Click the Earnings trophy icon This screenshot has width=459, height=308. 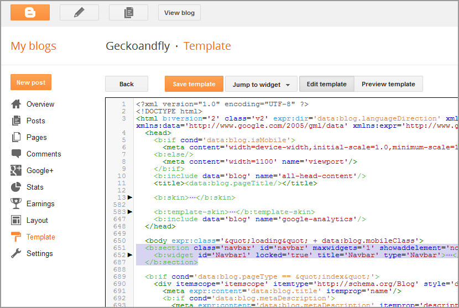click(16, 203)
